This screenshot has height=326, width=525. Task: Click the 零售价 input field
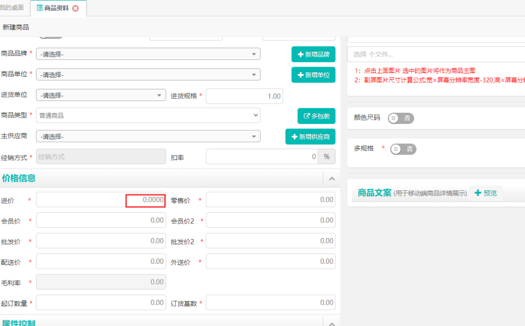[270, 200]
